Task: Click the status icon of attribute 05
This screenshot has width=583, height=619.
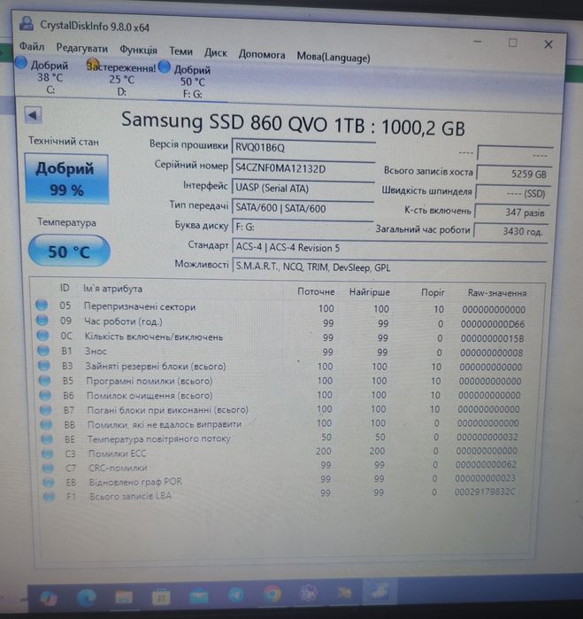Action: tap(42, 305)
